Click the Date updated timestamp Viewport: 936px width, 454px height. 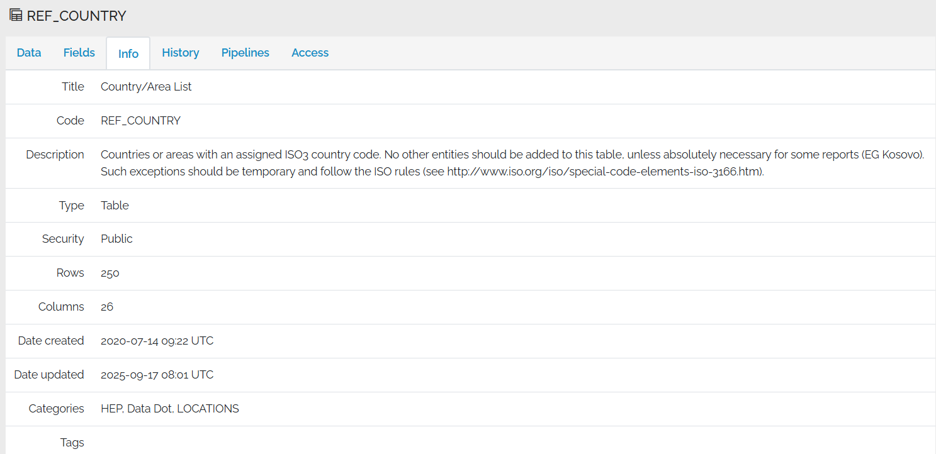[x=157, y=375]
